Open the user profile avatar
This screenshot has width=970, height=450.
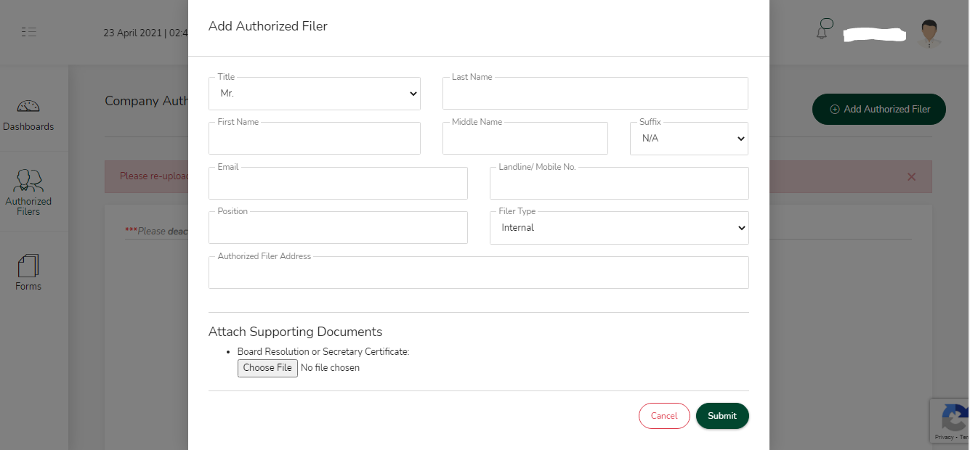coord(928,33)
